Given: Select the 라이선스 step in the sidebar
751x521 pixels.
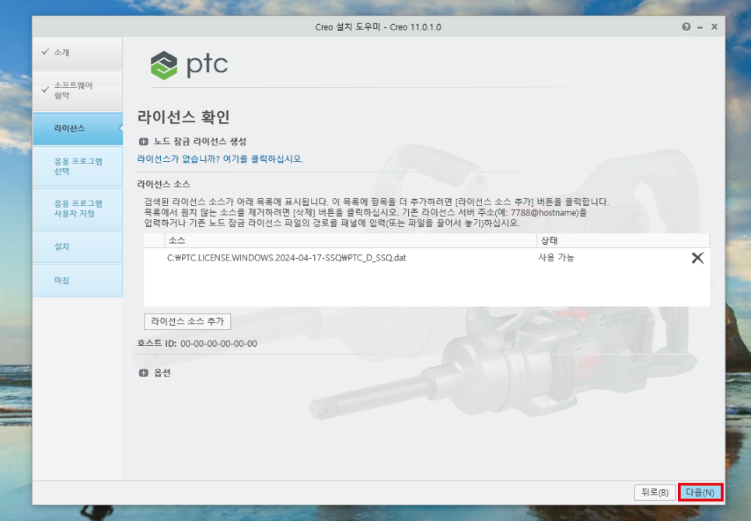Looking at the screenshot, I should tap(78, 128).
